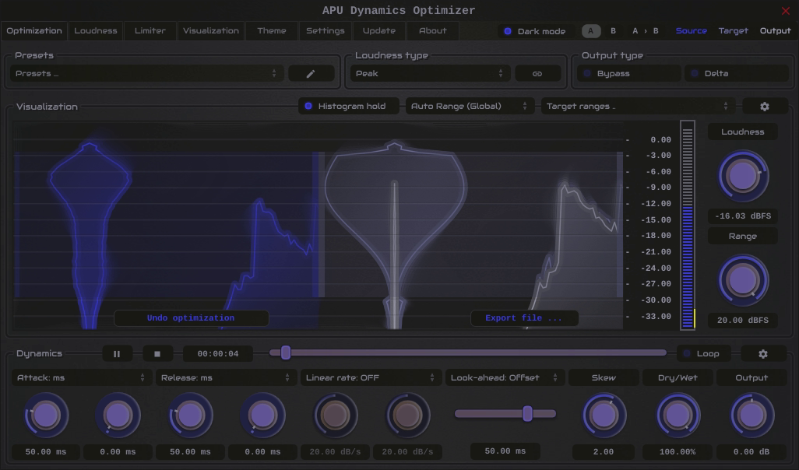Screen dimensions: 799x470
Task: Click the second disabled 20.00 dB/s linear rate knob
Action: coord(407,416)
